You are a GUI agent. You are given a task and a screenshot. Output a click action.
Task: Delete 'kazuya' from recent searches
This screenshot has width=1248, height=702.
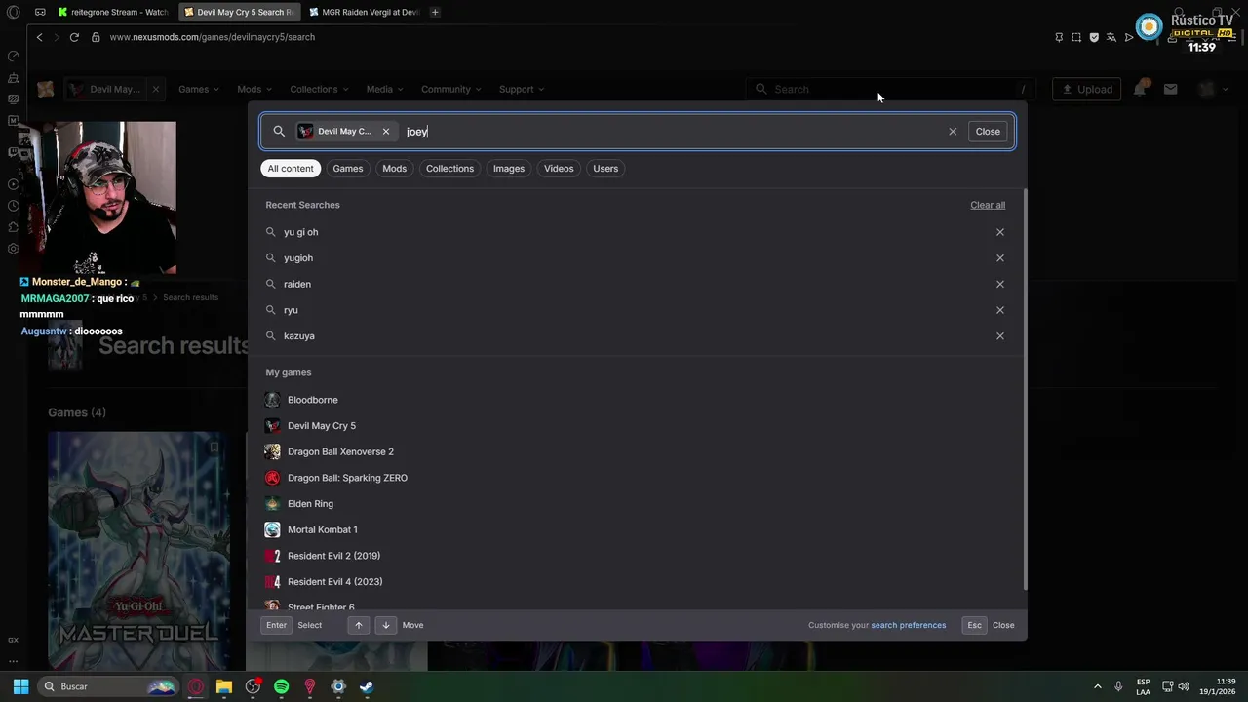999,335
